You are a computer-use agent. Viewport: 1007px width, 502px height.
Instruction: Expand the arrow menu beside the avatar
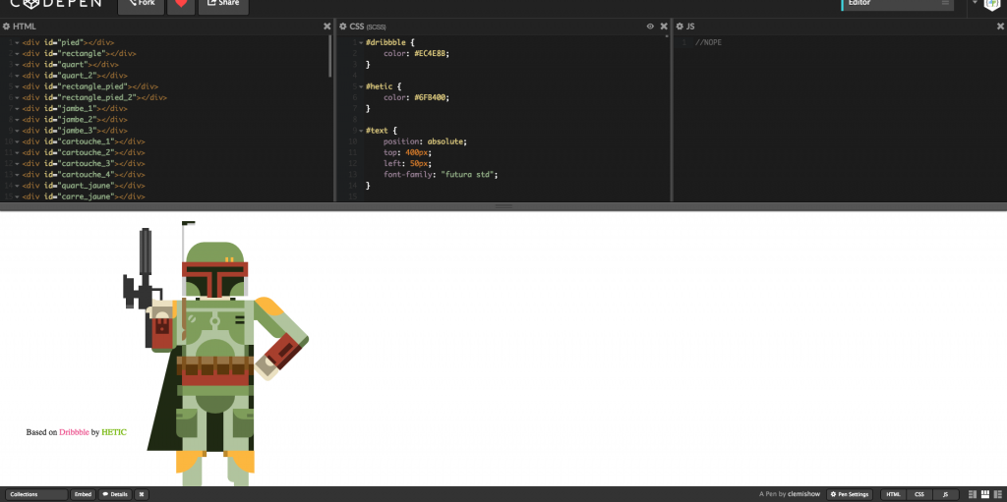[x=975, y=3]
